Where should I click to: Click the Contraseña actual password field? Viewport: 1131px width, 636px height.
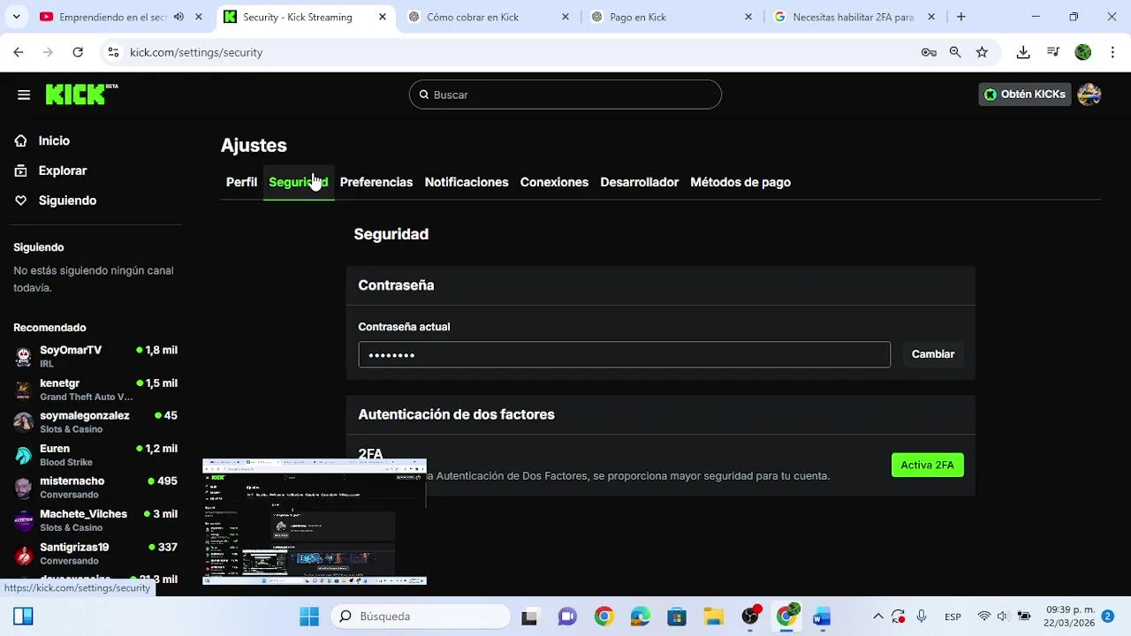coord(624,354)
